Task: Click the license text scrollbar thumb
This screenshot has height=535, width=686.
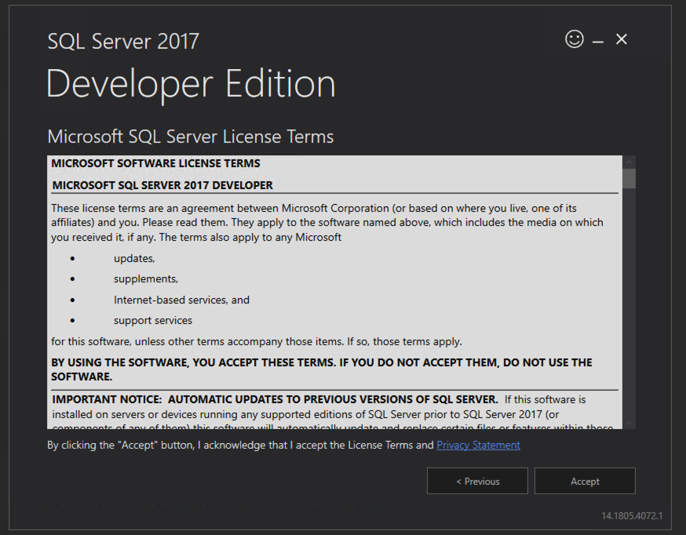Action: click(629, 178)
